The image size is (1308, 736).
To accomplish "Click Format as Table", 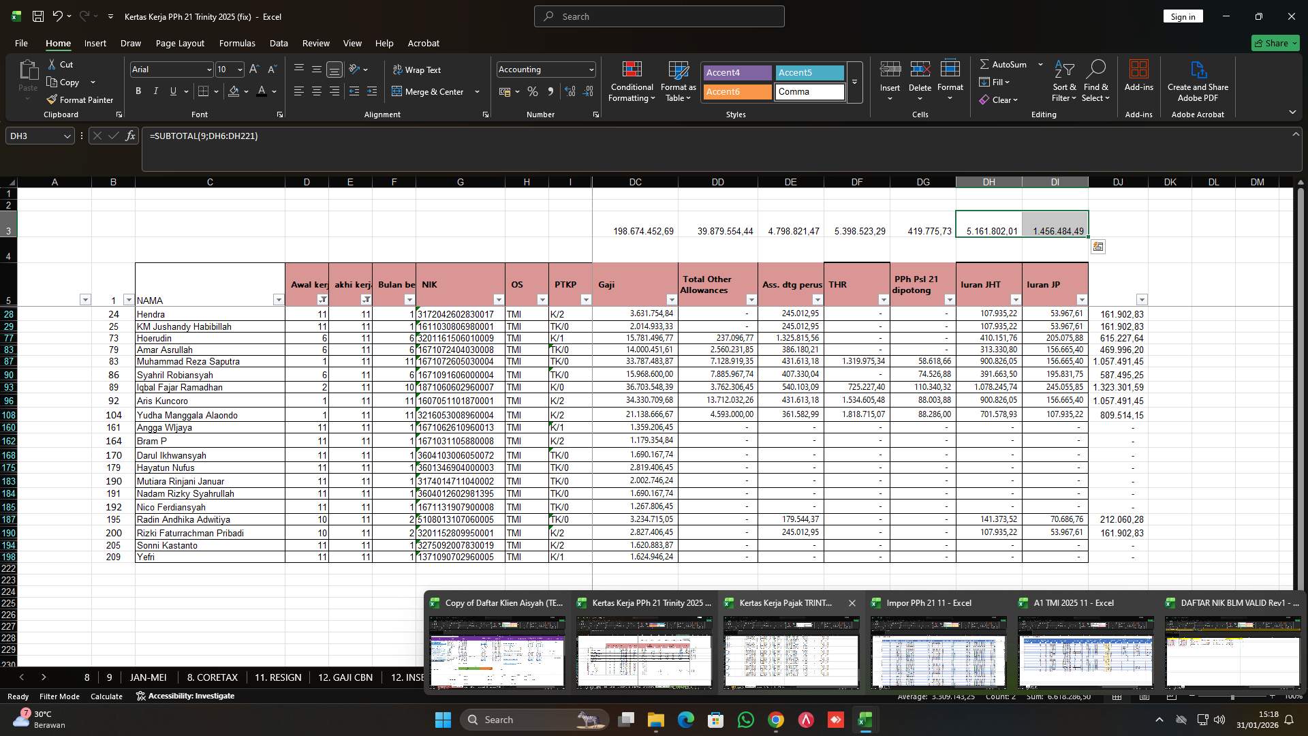I will [x=677, y=80].
